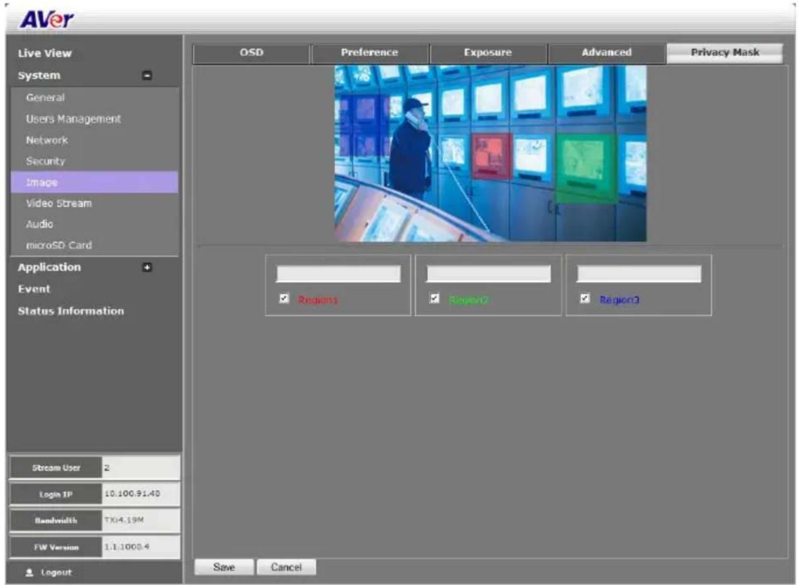Open Video Stream settings
Image resolution: width=798 pixels, height=585 pixels.
(58, 204)
